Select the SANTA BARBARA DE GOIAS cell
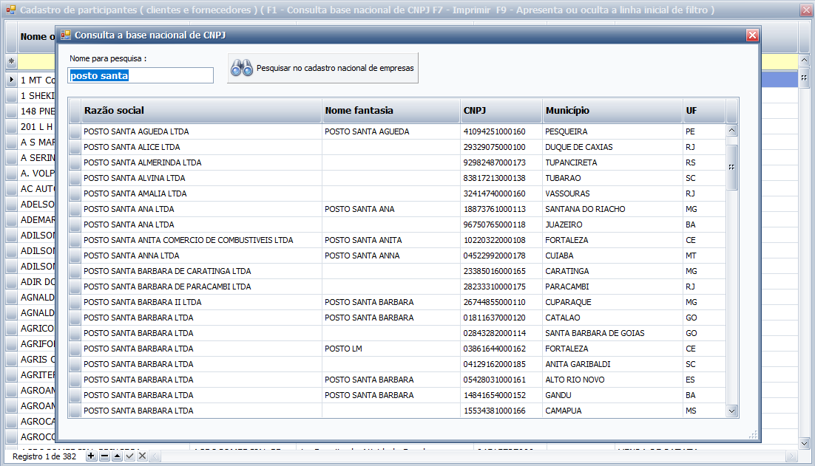Image resolution: width=815 pixels, height=466 pixels. pyautogui.click(x=612, y=334)
